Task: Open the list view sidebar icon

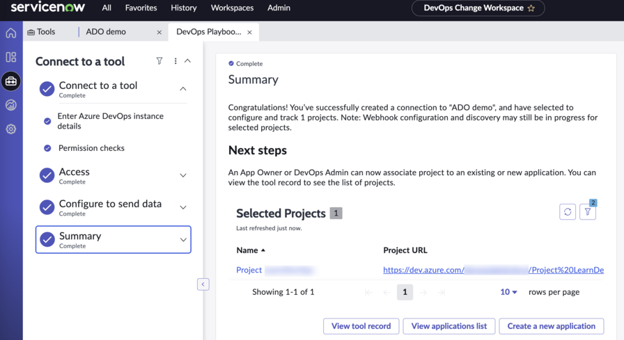Action: (x=11, y=57)
